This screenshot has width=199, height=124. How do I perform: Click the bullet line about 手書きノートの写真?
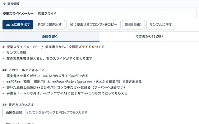(x=65, y=93)
